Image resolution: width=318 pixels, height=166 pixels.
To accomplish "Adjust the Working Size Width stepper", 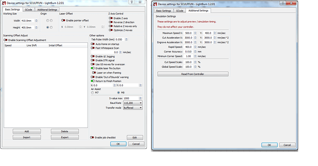I will point(36,21).
